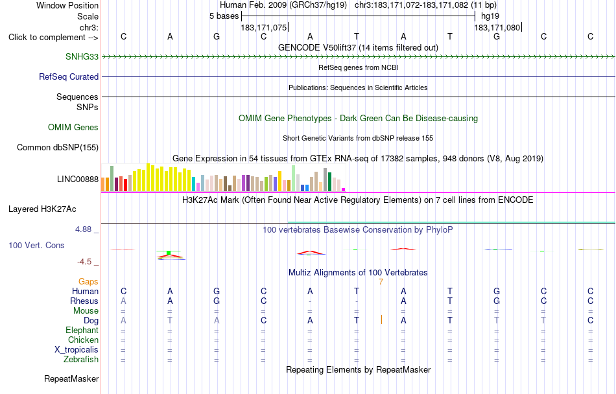Click the 100 Vert. Cons track label

[36, 245]
